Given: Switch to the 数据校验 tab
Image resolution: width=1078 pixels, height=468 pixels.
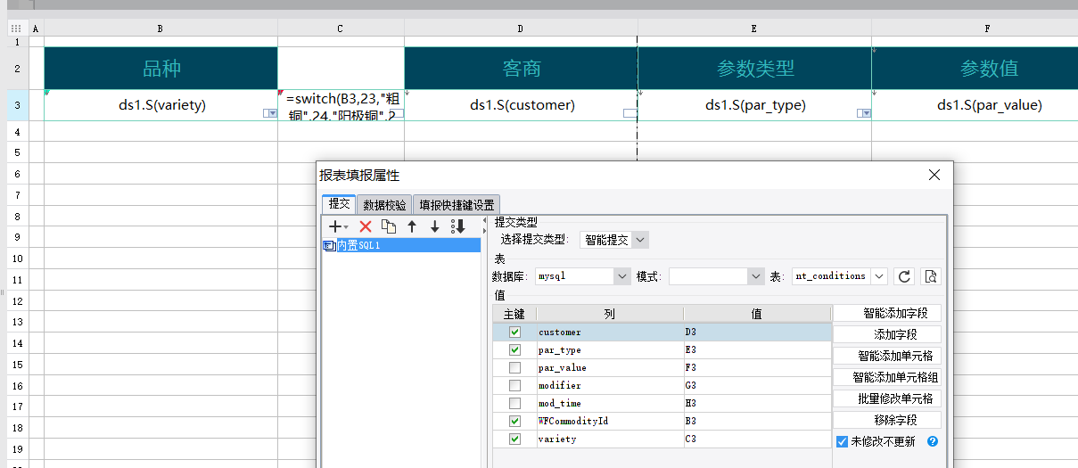Looking at the screenshot, I should click(x=385, y=205).
